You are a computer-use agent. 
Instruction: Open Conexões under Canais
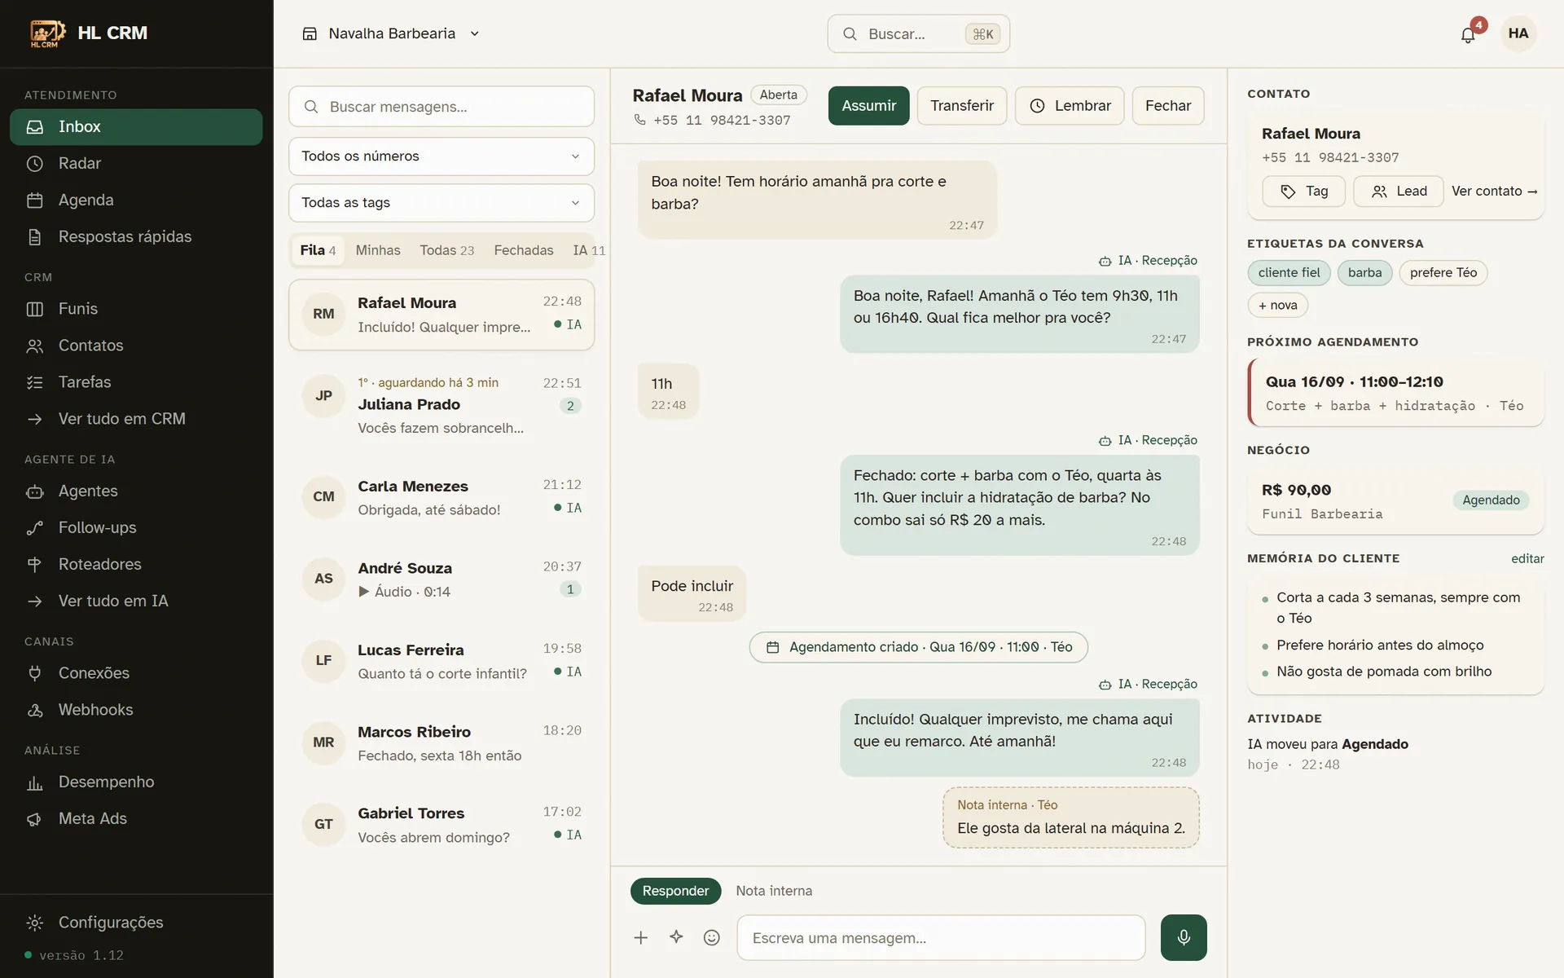click(136, 673)
